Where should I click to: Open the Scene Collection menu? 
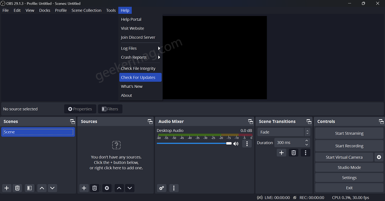coord(86,10)
